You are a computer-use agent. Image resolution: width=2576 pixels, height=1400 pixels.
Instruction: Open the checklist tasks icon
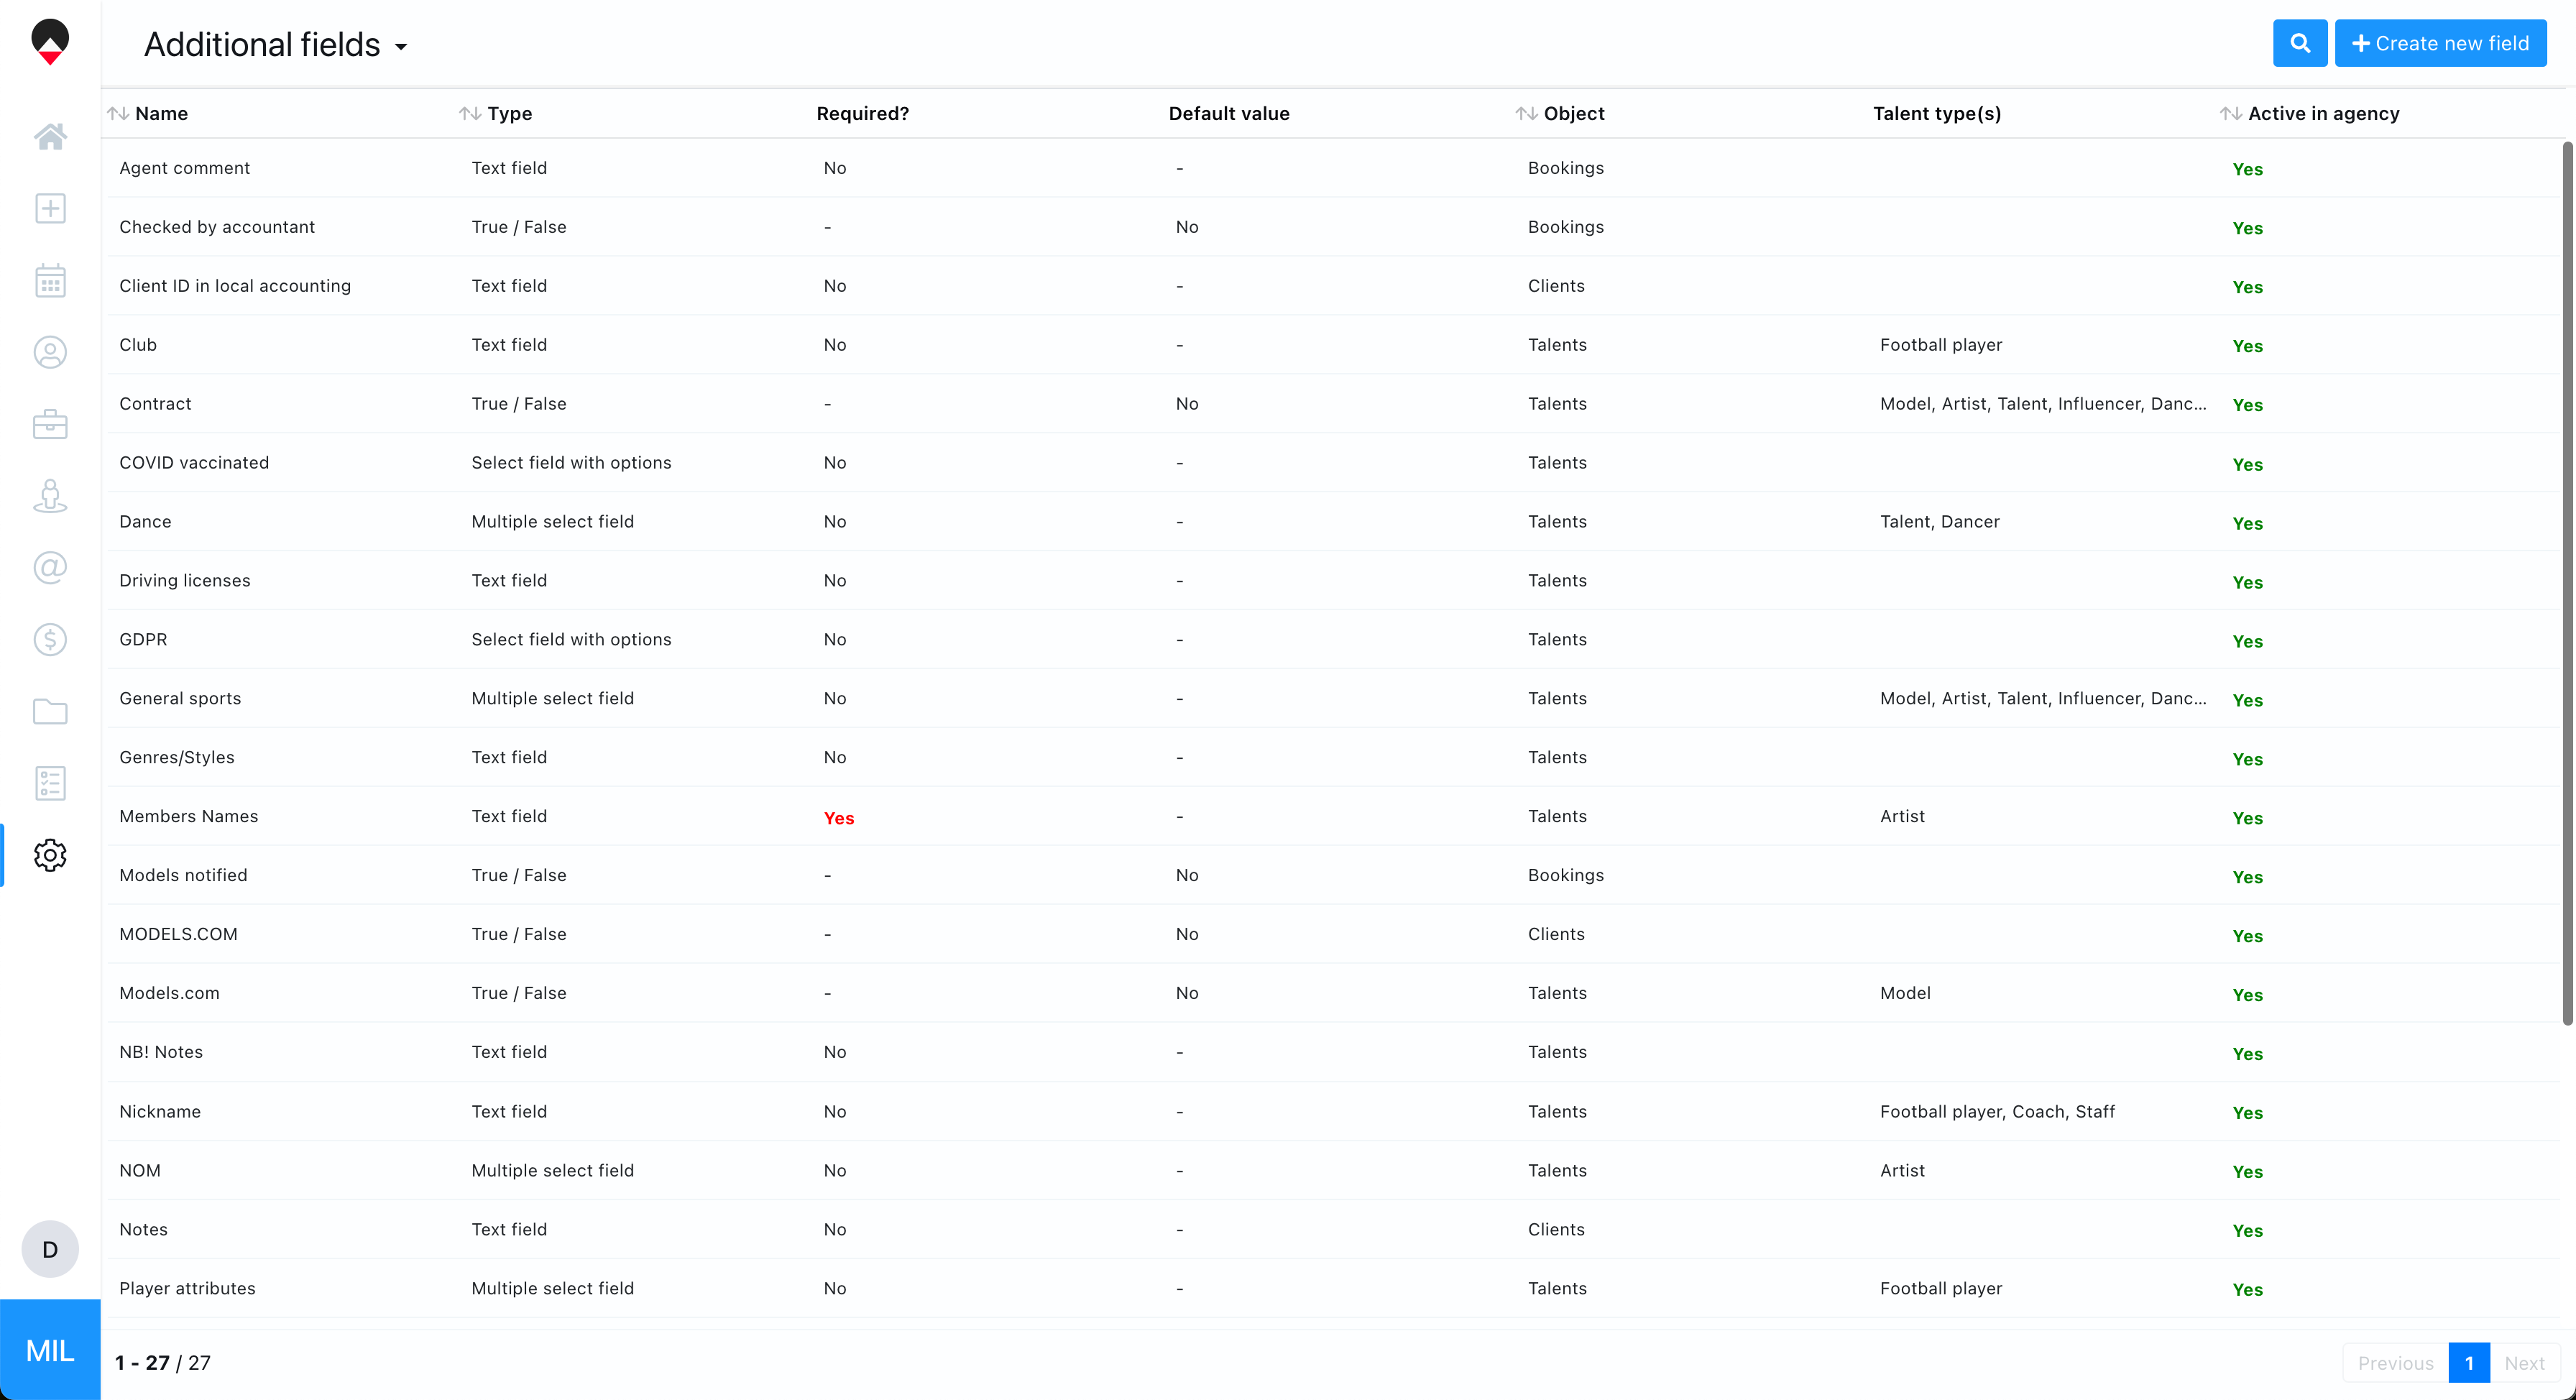(x=50, y=783)
